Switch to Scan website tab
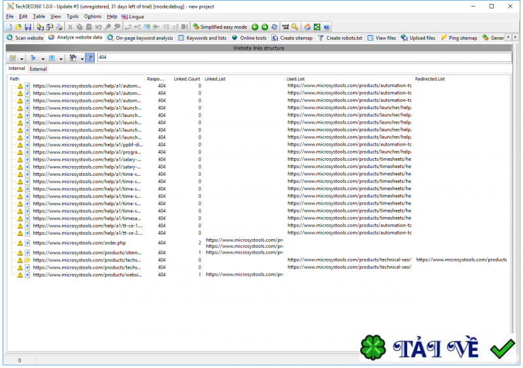This screenshot has width=523, height=368. click(x=25, y=38)
